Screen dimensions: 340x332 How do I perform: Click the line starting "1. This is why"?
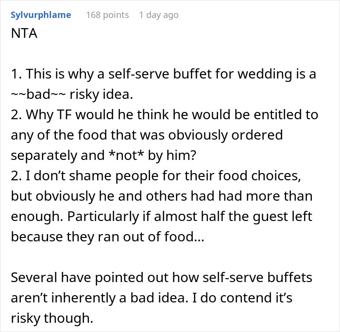click(x=163, y=74)
